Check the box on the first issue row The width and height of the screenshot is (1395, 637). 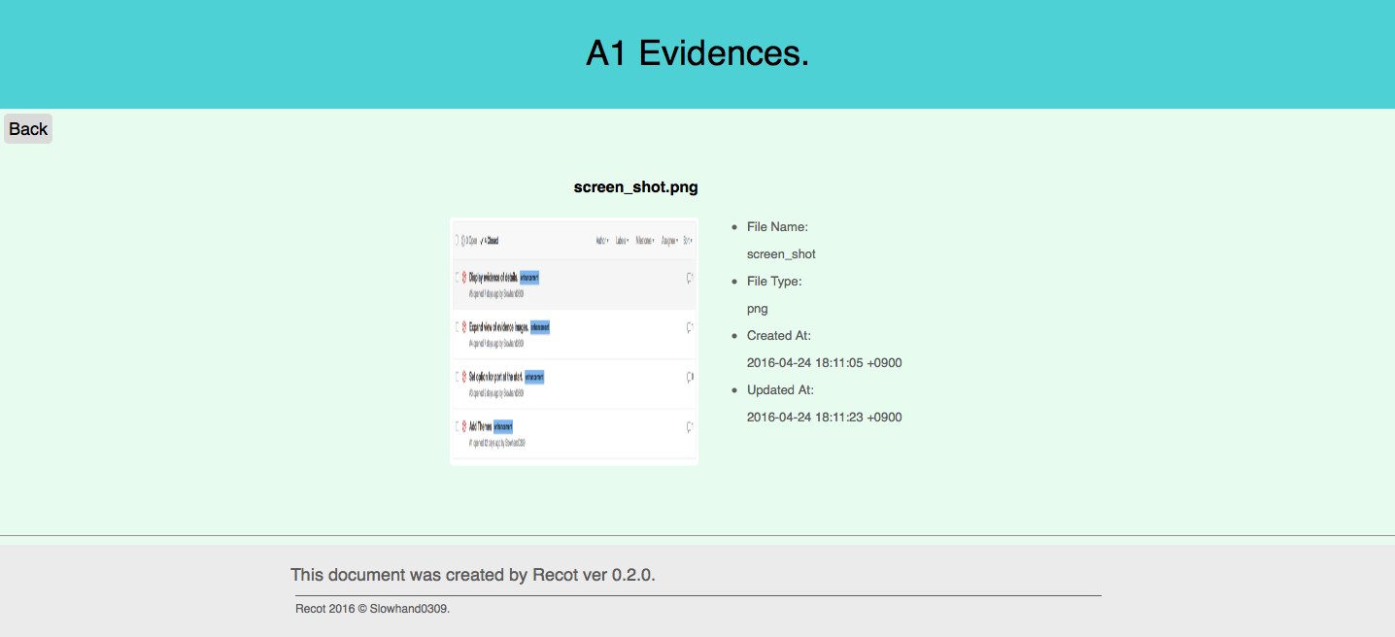[x=457, y=278]
